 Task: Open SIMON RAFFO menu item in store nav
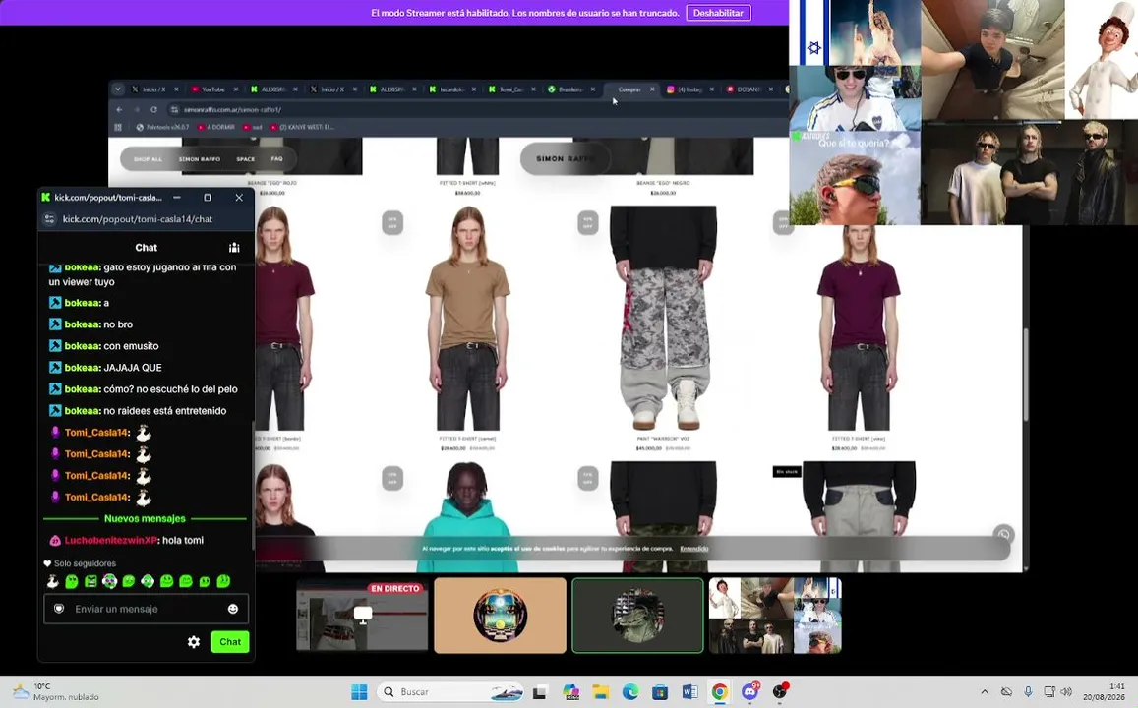point(200,159)
